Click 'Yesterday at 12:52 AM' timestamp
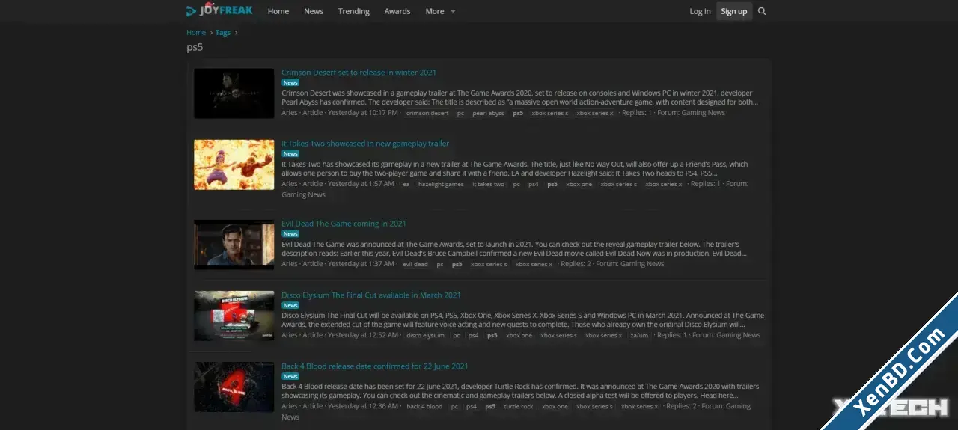This screenshot has height=430, width=958. click(363, 335)
